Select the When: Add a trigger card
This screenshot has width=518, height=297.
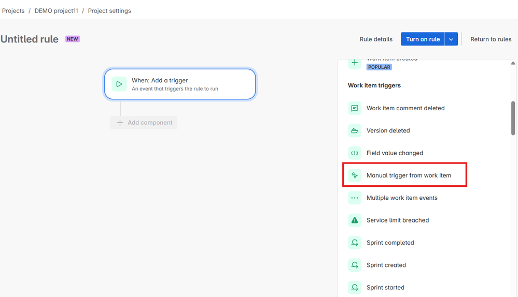[180, 84]
